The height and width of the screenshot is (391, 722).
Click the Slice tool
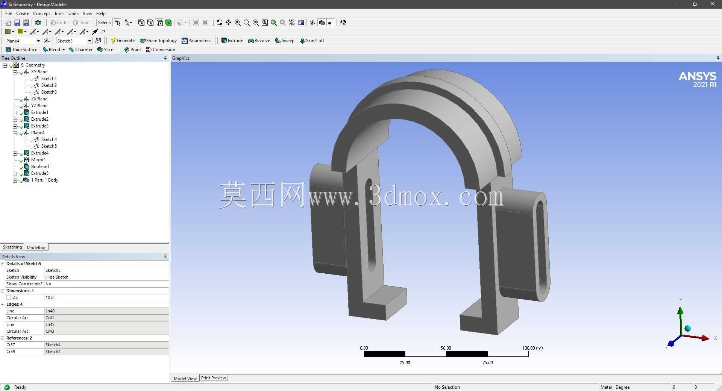tap(105, 50)
